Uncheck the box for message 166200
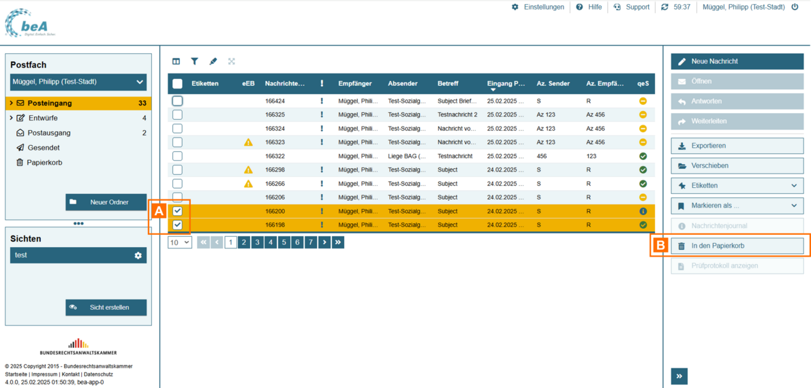The height and width of the screenshot is (388, 811). [x=177, y=211]
